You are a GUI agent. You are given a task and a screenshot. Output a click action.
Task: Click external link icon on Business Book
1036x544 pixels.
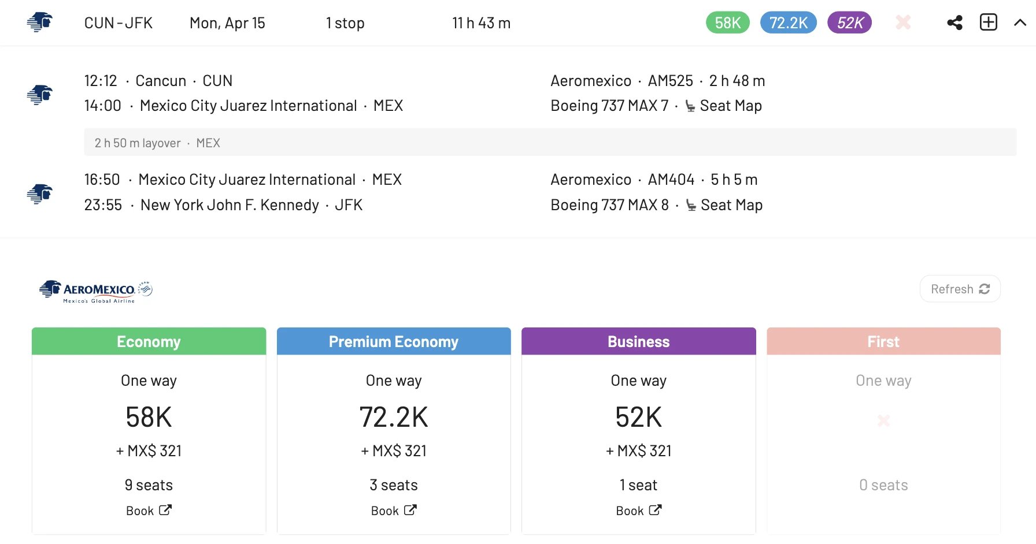point(656,510)
